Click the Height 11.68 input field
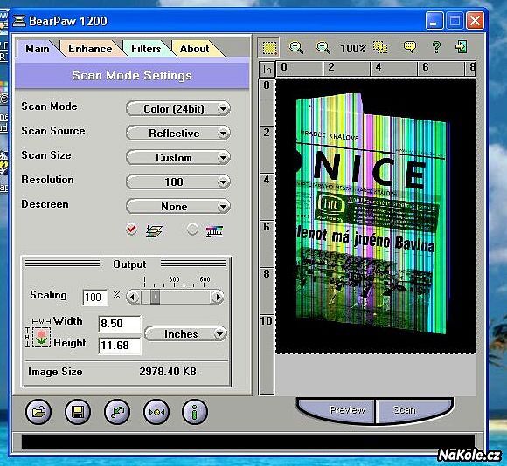 click(x=120, y=346)
